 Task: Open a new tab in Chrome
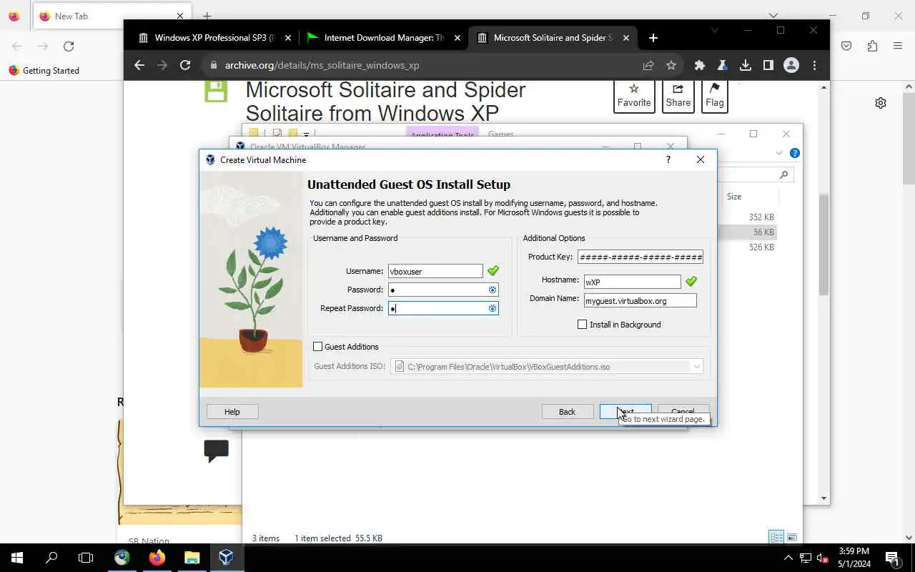pyautogui.click(x=653, y=38)
